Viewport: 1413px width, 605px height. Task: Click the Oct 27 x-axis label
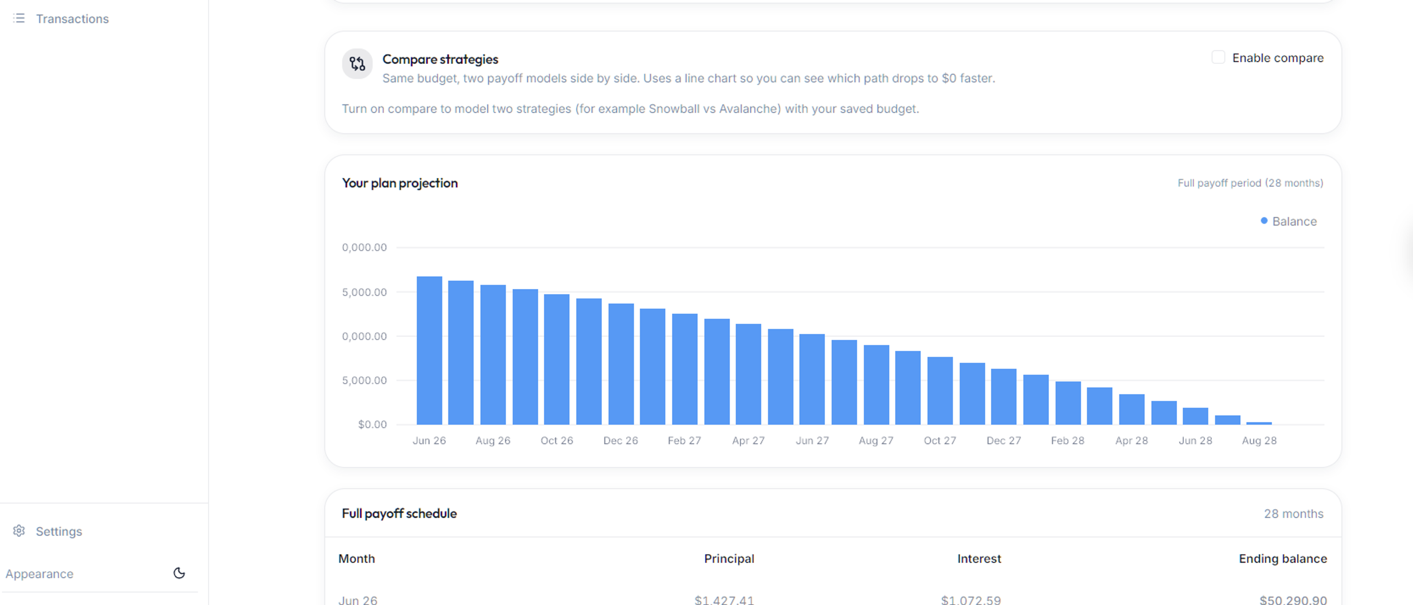940,441
